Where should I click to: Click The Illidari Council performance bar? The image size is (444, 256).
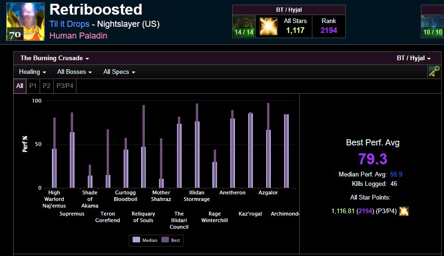pyautogui.click(x=179, y=152)
